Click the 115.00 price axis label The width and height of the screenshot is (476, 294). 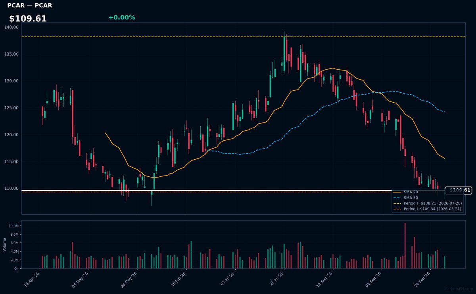click(x=12, y=162)
